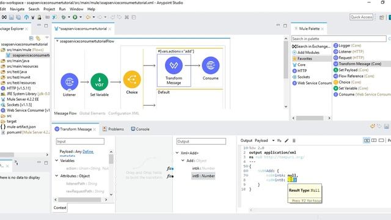Viewport: 391px width, 220px height.
Task: Select the Choice router node in the flow
Action: pyautogui.click(x=132, y=79)
